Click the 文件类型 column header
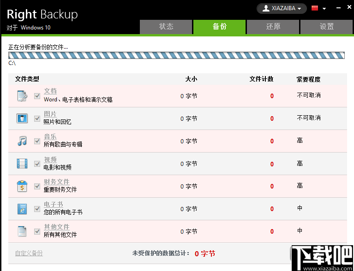 coord(27,79)
